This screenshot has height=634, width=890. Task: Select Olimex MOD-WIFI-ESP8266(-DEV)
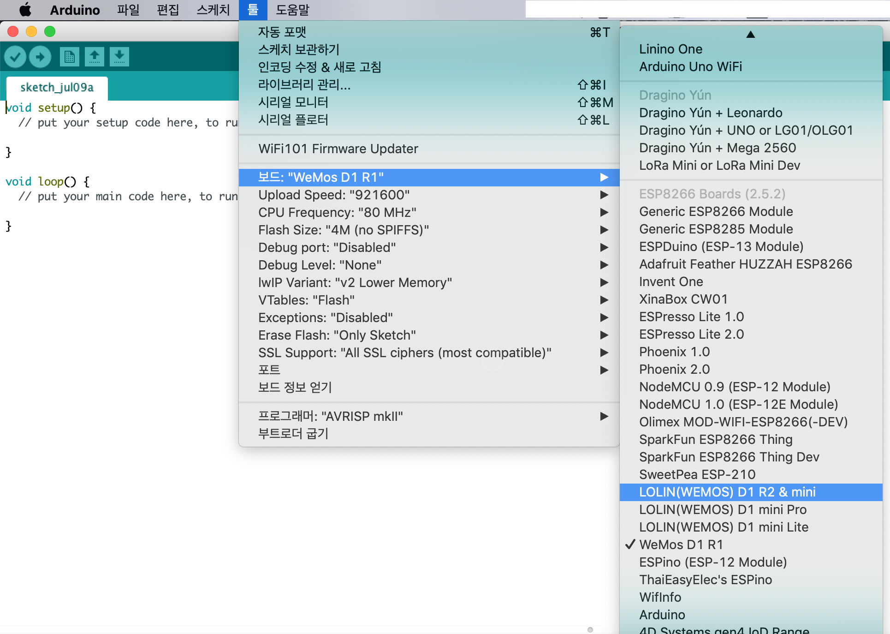click(751, 422)
